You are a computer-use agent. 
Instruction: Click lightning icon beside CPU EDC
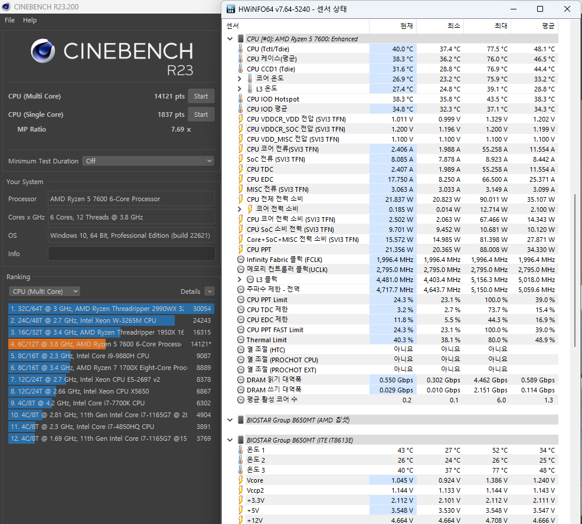tap(240, 179)
